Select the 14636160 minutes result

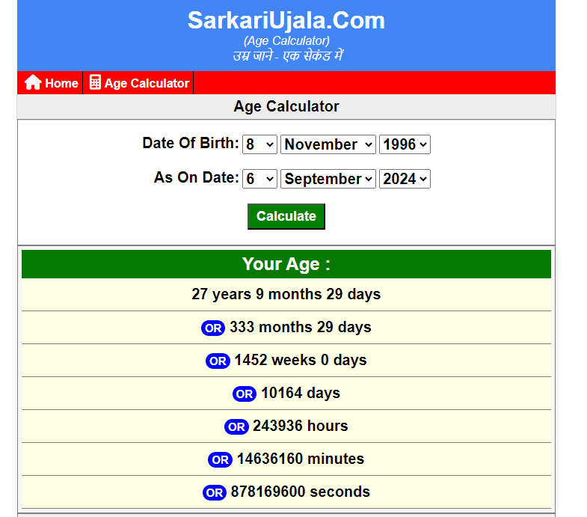click(301, 459)
